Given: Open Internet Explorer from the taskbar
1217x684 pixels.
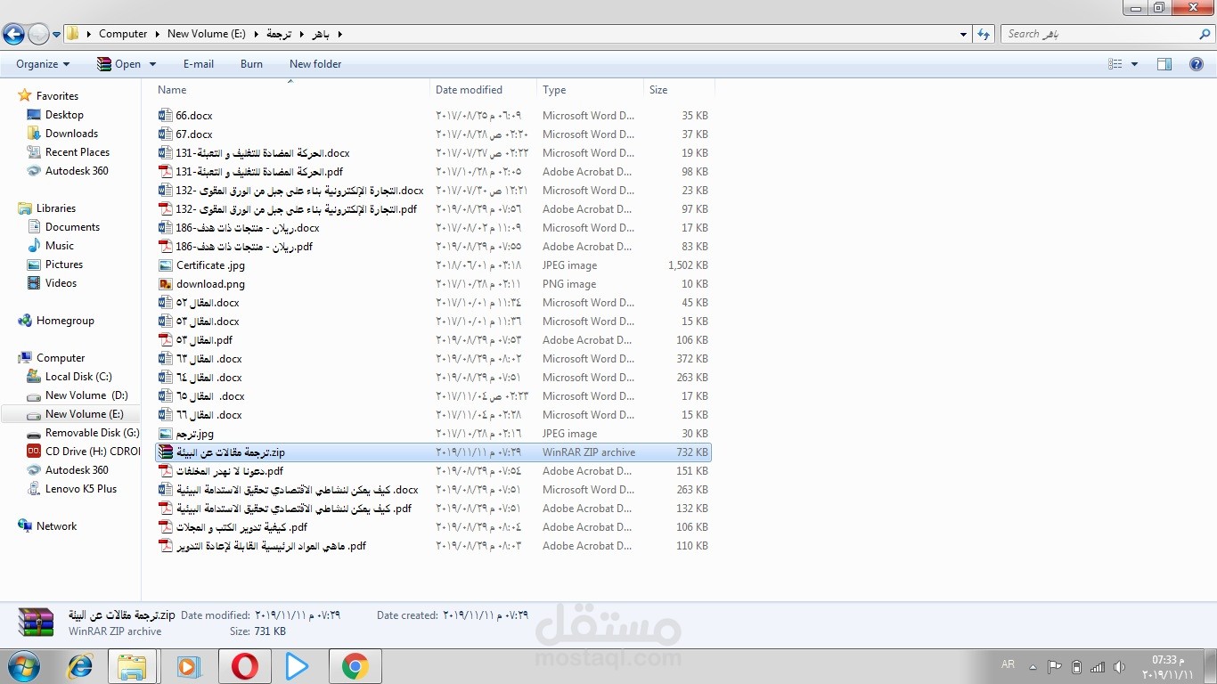Looking at the screenshot, I should pos(80,666).
